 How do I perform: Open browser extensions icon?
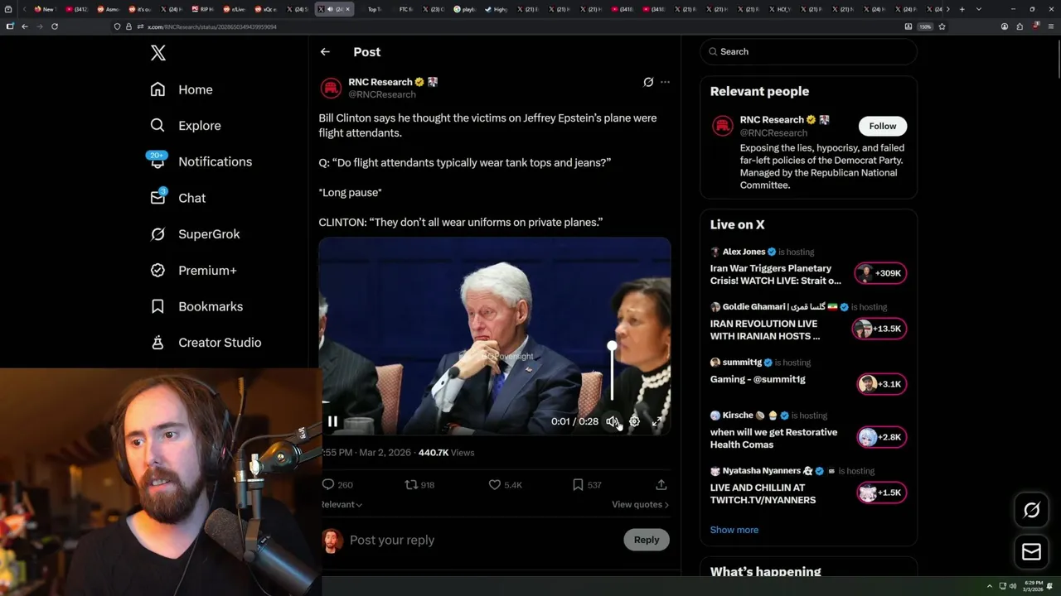coord(1020,26)
